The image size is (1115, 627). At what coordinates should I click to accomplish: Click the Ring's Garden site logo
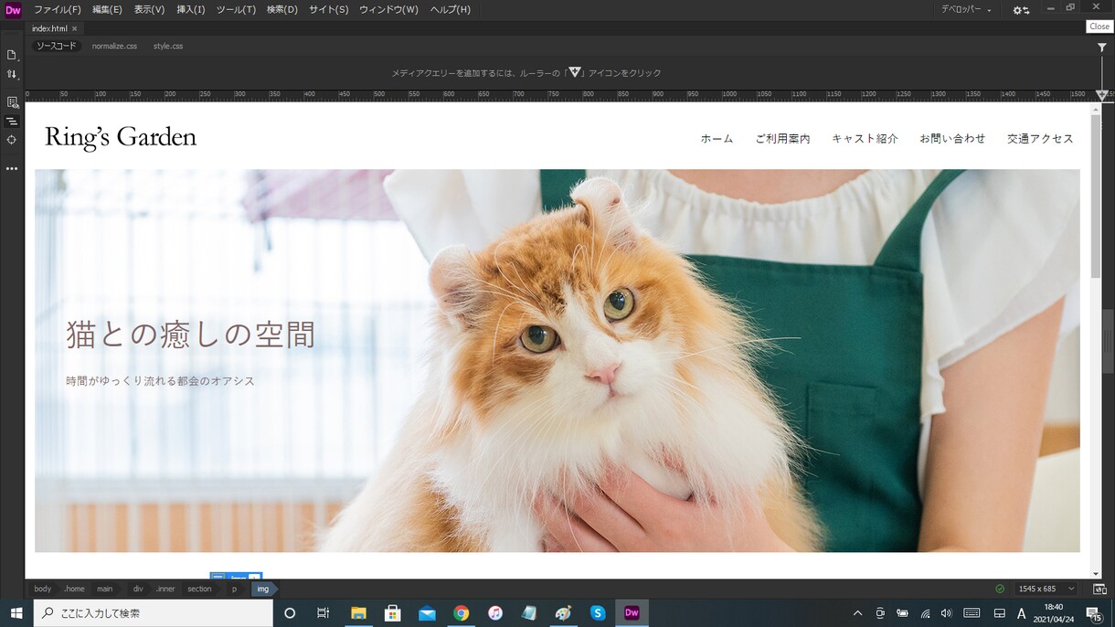tap(121, 137)
